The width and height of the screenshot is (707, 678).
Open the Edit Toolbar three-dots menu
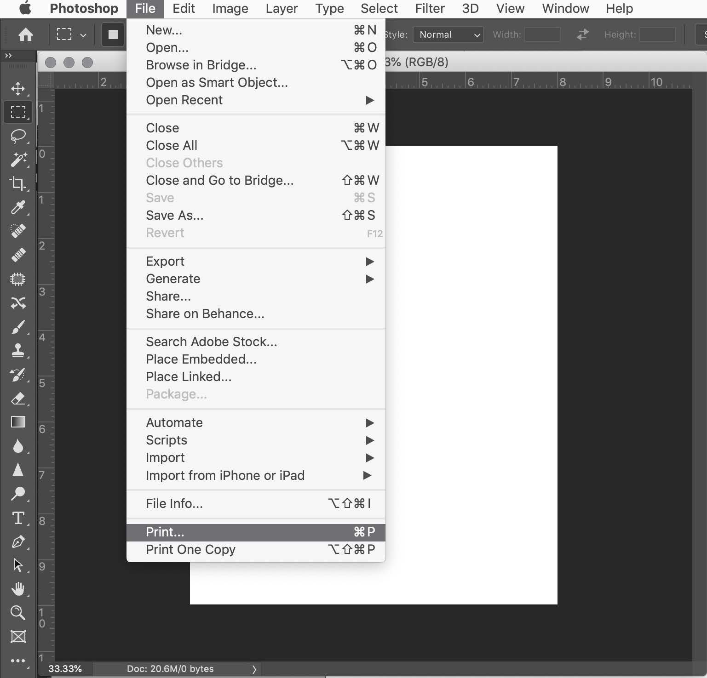(18, 661)
